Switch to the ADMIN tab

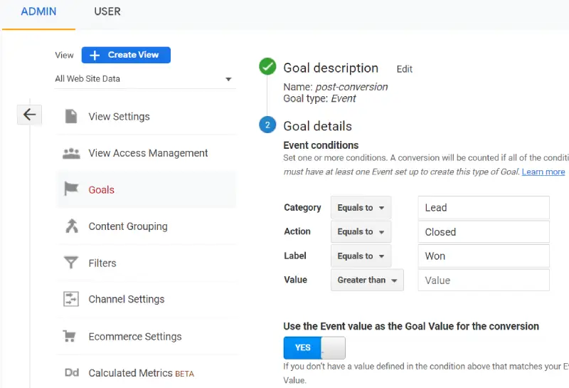[x=38, y=11]
